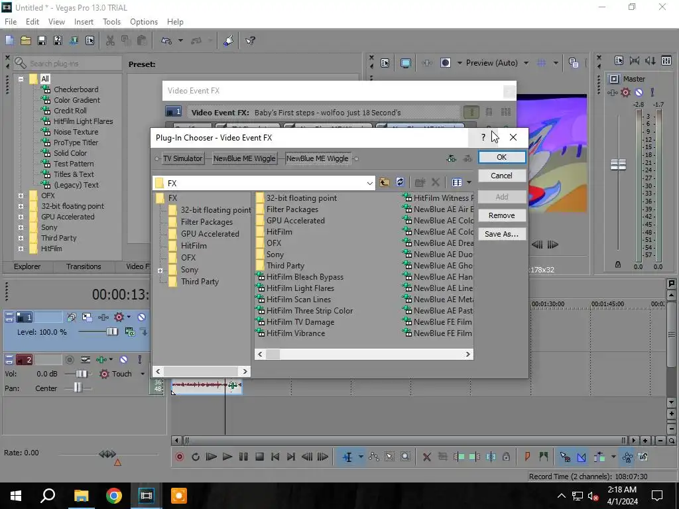Click the Refresh icon in Plug-In Chooser
Screen dimensions: 679x509
click(400, 182)
